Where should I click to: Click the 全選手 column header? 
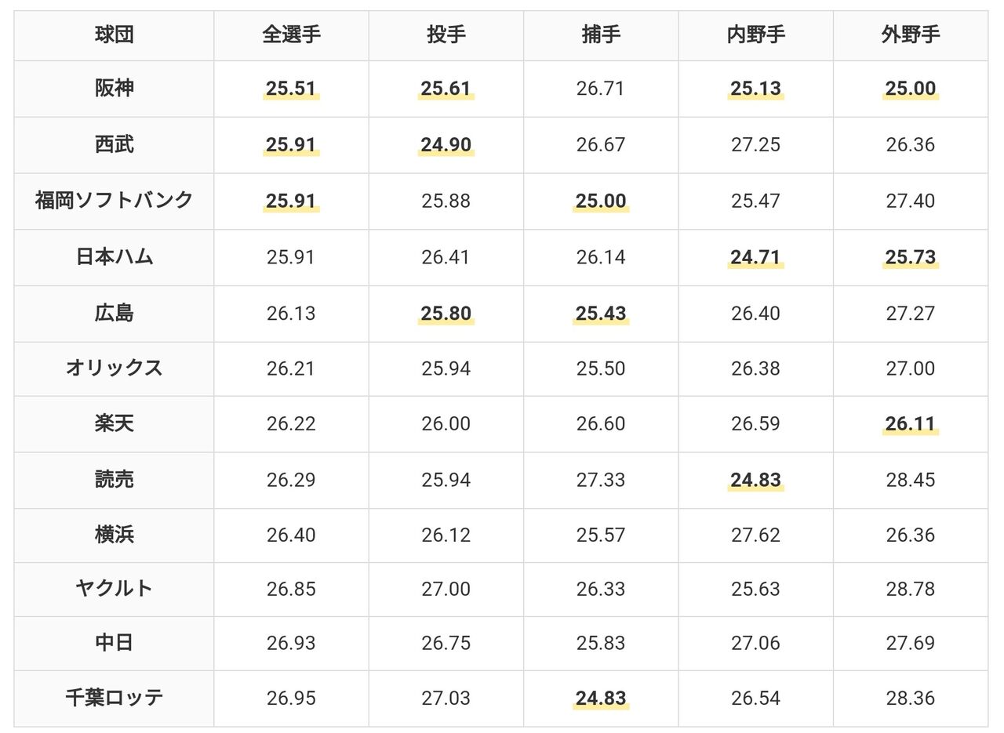tap(291, 35)
